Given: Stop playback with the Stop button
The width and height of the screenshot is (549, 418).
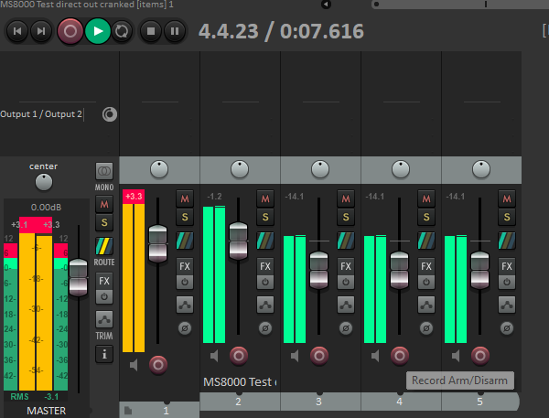Looking at the screenshot, I should coord(149,31).
